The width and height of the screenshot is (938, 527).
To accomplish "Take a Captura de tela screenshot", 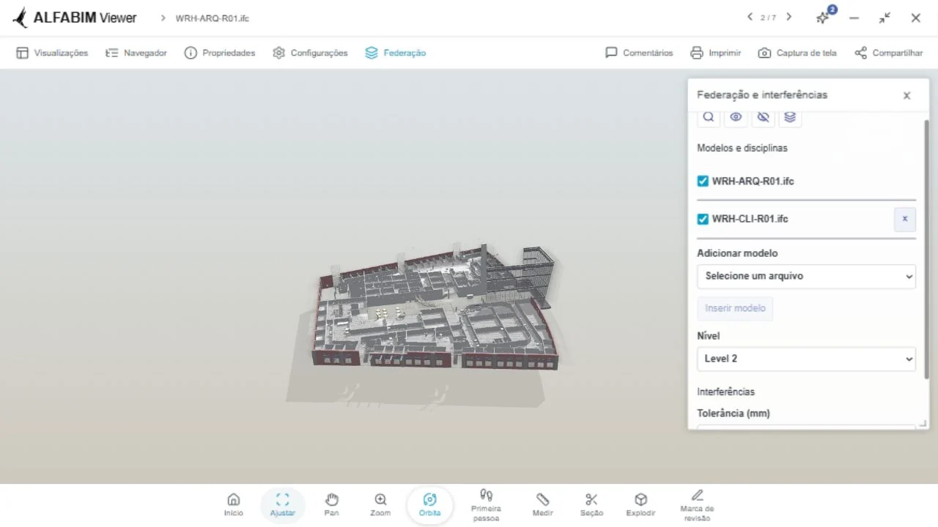I will coord(797,53).
